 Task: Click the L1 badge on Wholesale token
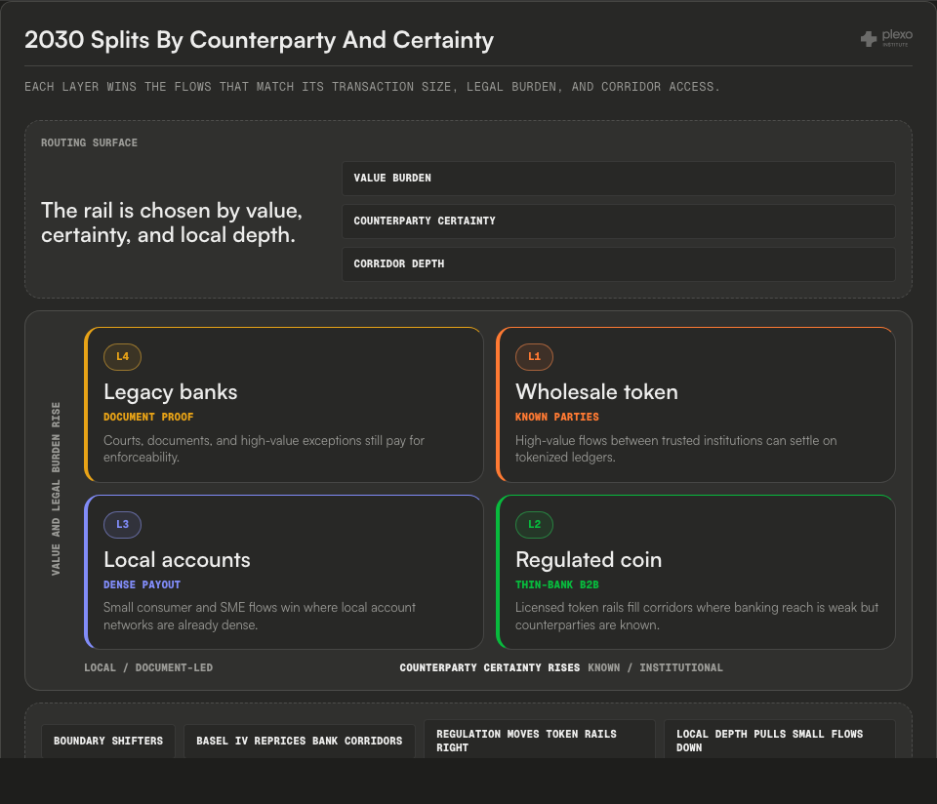click(534, 357)
